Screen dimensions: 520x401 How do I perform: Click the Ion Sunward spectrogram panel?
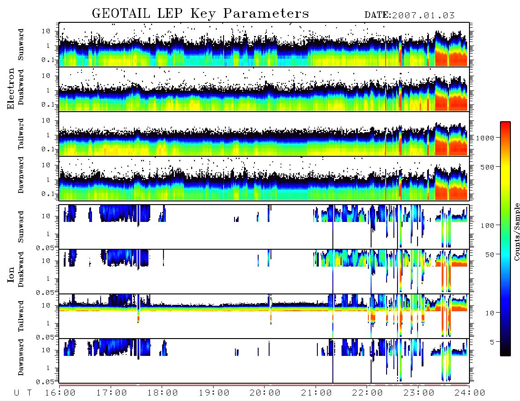coord(264,227)
